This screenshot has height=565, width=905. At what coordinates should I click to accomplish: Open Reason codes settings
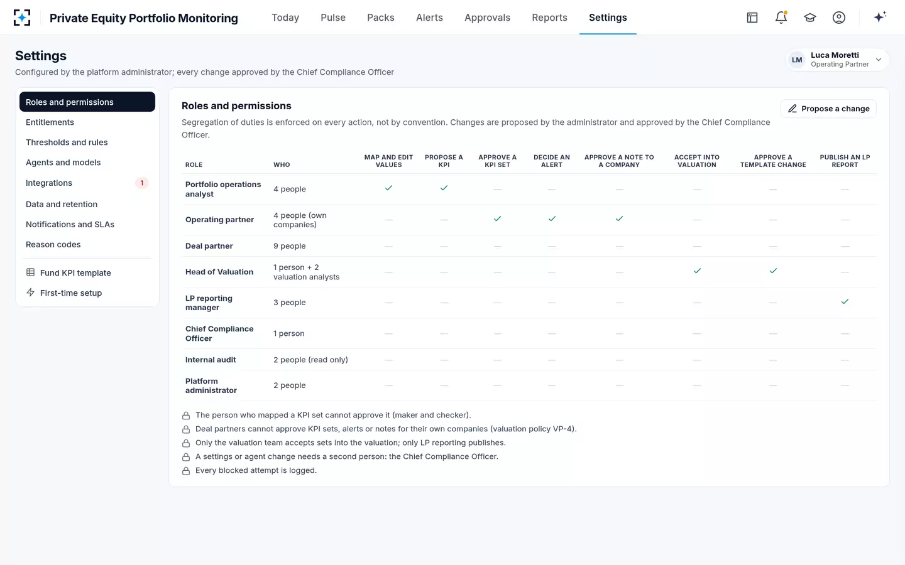click(87, 244)
